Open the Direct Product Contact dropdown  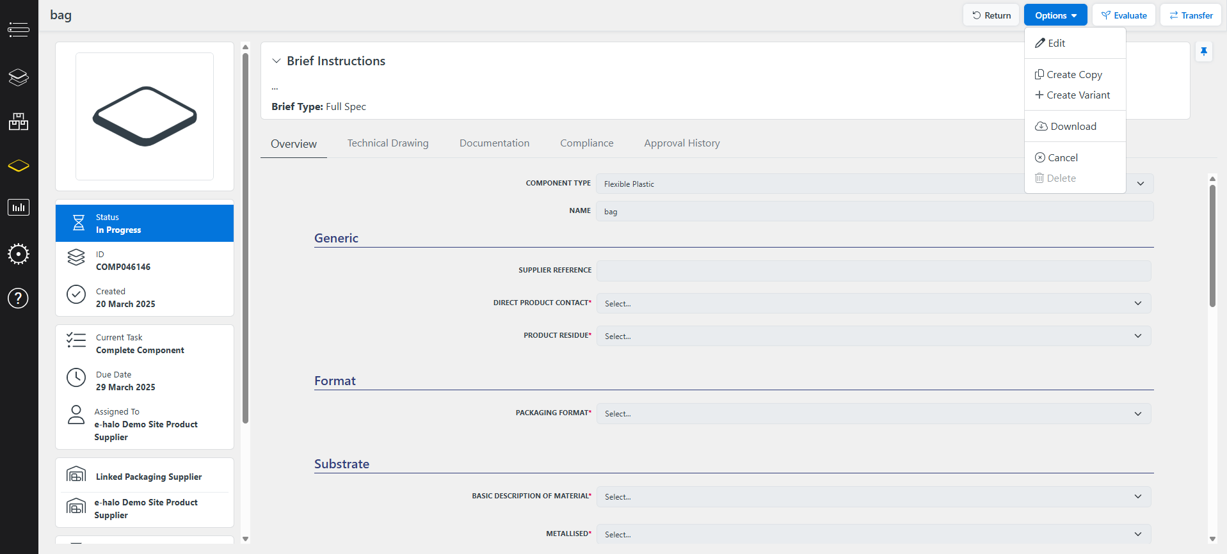[x=874, y=303]
